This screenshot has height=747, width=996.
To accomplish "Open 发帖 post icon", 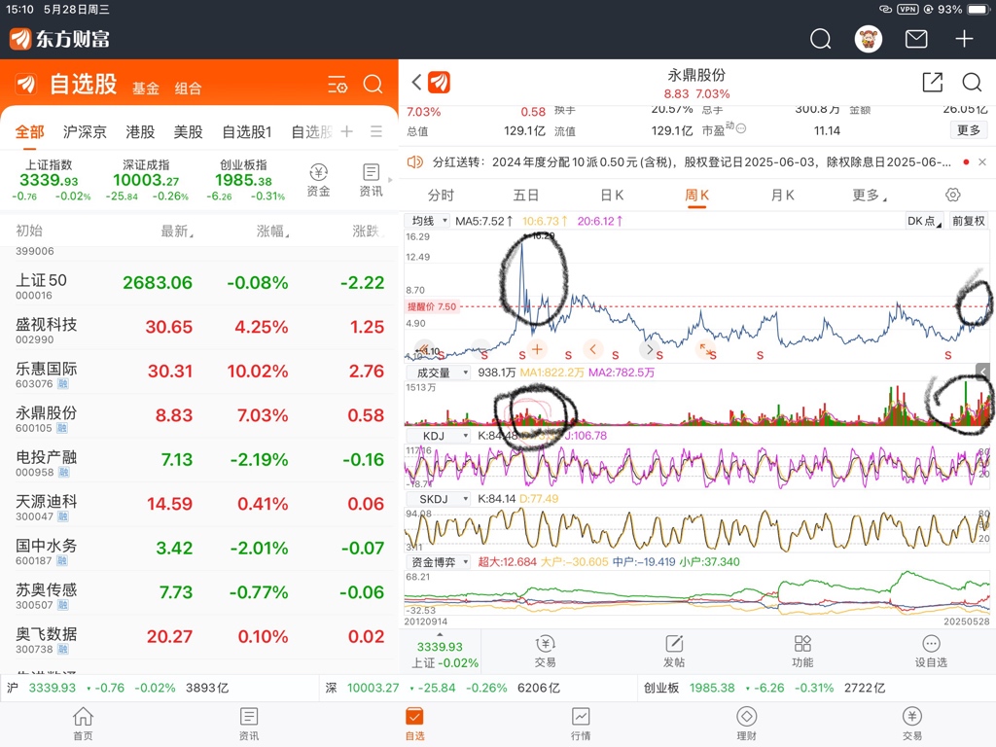I will (x=674, y=651).
